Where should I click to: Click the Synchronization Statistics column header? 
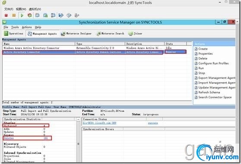22,119
